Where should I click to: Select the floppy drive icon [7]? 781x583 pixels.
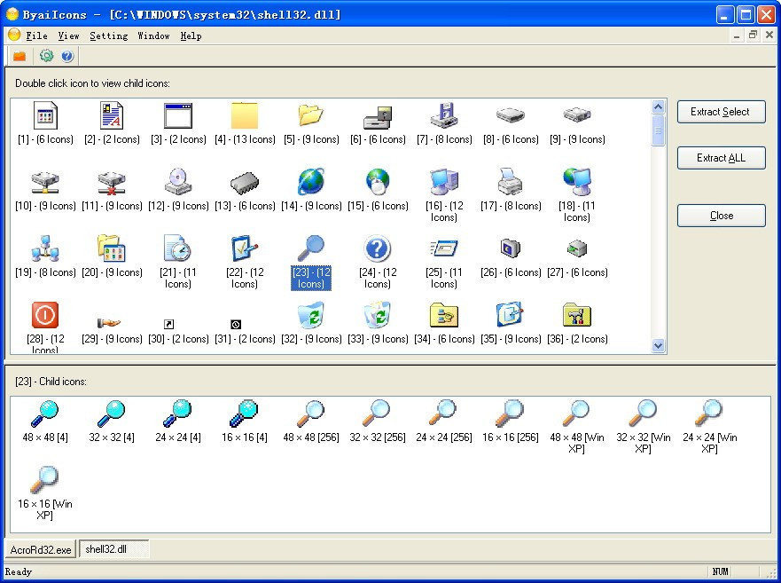point(444,115)
